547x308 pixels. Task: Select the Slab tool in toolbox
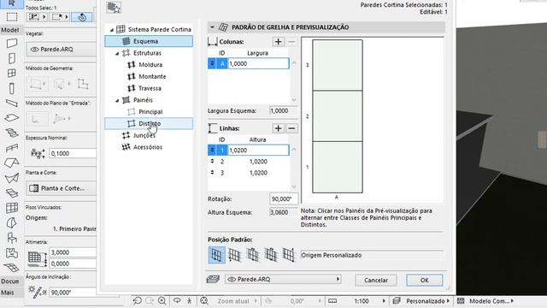[11, 118]
